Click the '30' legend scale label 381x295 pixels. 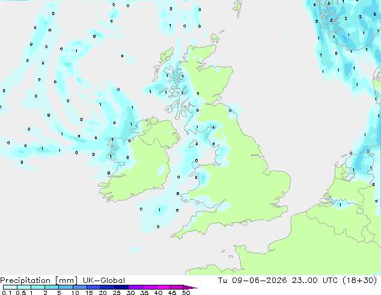pos(130,293)
